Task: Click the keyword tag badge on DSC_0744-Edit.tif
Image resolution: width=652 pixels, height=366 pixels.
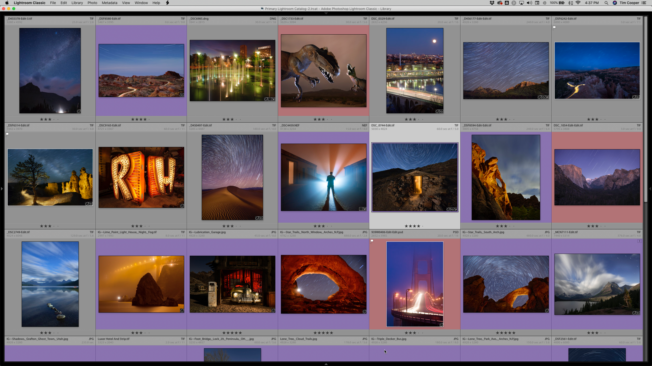Action: 448,210
